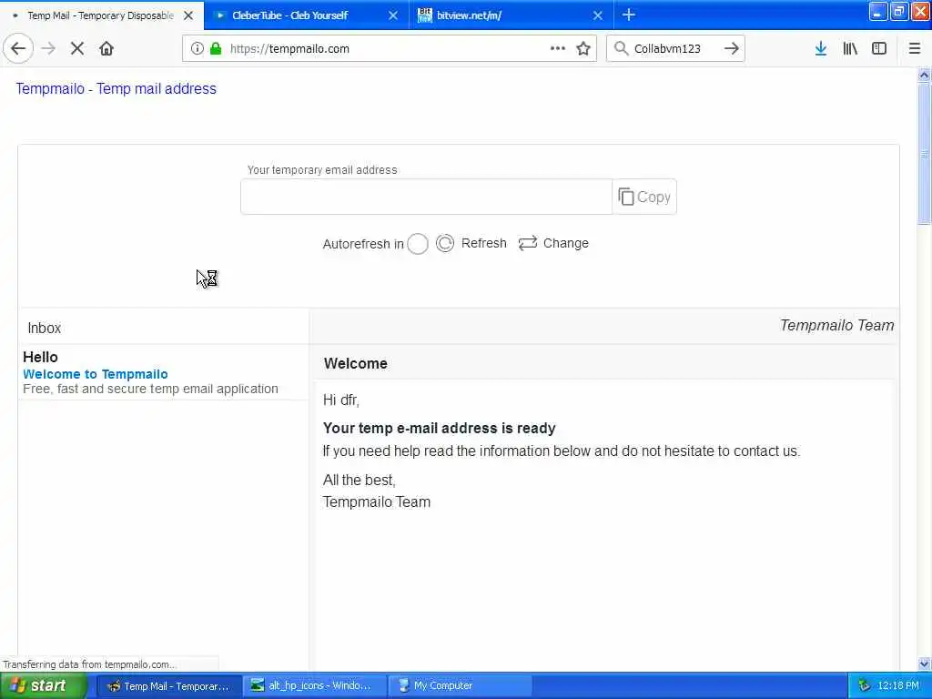Switch to Temp Mail taskbar item
The height and width of the screenshot is (699, 932).
[x=168, y=686]
